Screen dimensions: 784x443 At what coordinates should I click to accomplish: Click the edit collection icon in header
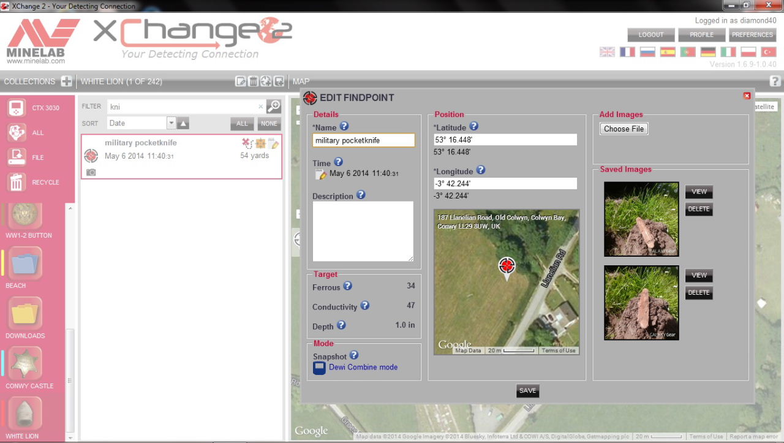(x=241, y=81)
